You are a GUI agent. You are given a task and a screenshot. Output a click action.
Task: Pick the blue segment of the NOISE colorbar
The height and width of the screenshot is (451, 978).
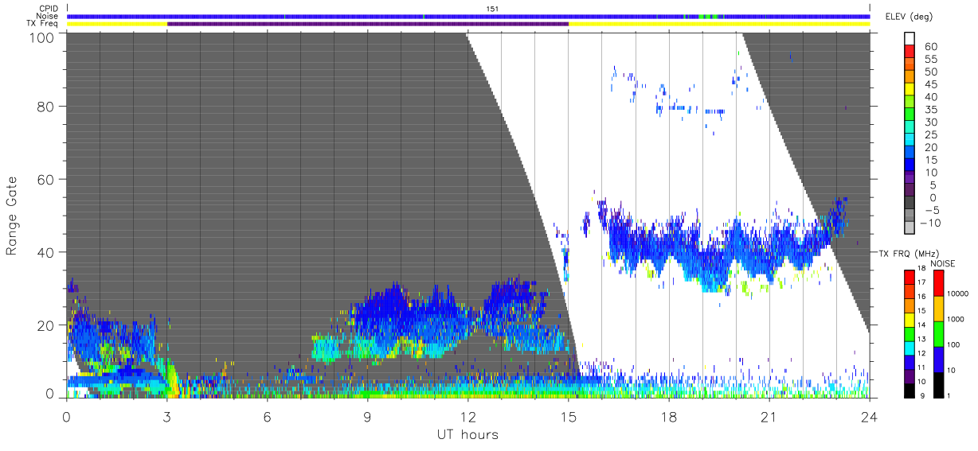(940, 359)
